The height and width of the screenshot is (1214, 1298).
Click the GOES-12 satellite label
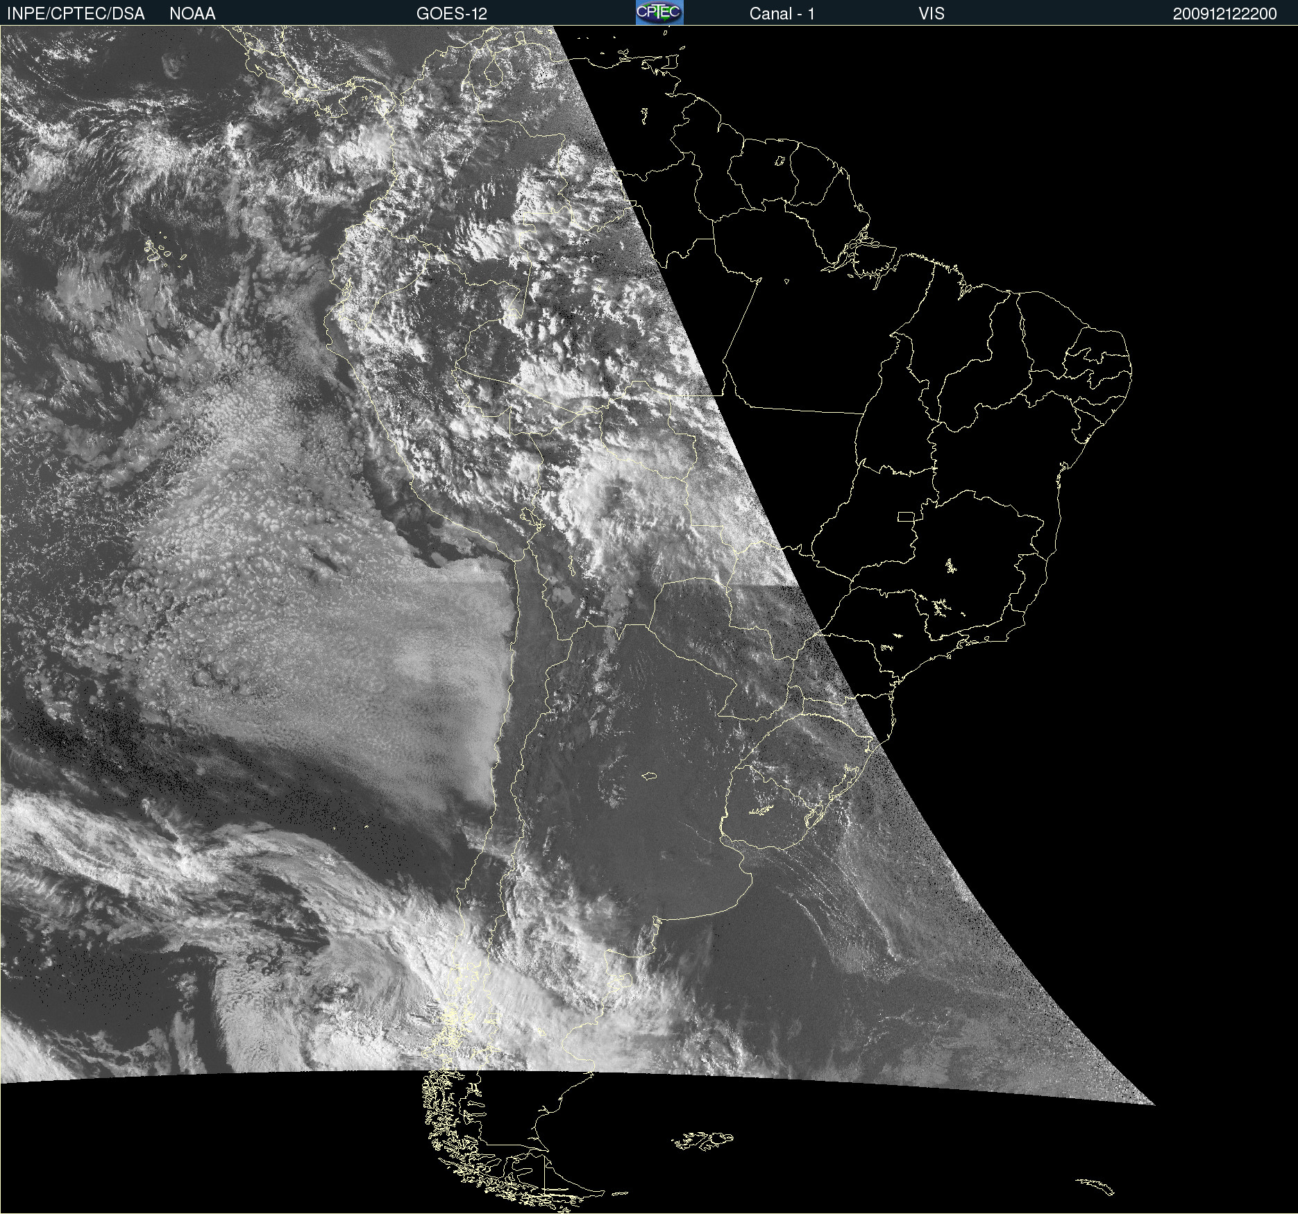point(452,14)
